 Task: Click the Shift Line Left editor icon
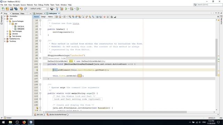coord(97,17)
